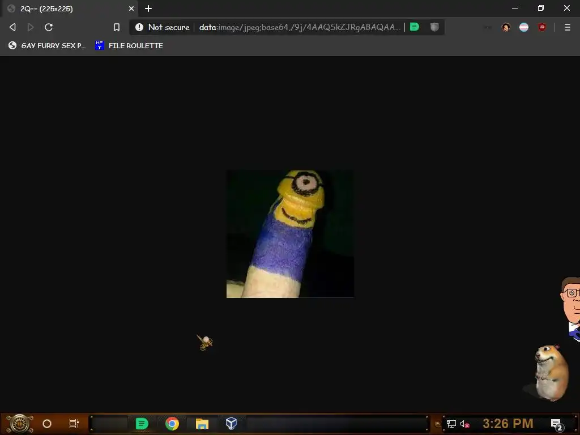Click the 3:26 PM taskbar clock
The height and width of the screenshot is (435, 580).
(x=508, y=424)
